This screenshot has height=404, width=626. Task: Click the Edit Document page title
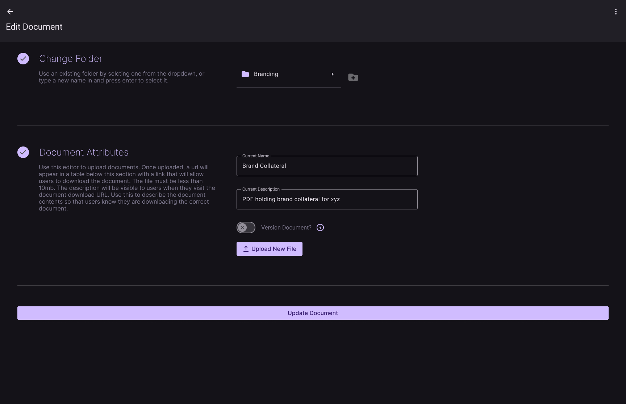34,27
